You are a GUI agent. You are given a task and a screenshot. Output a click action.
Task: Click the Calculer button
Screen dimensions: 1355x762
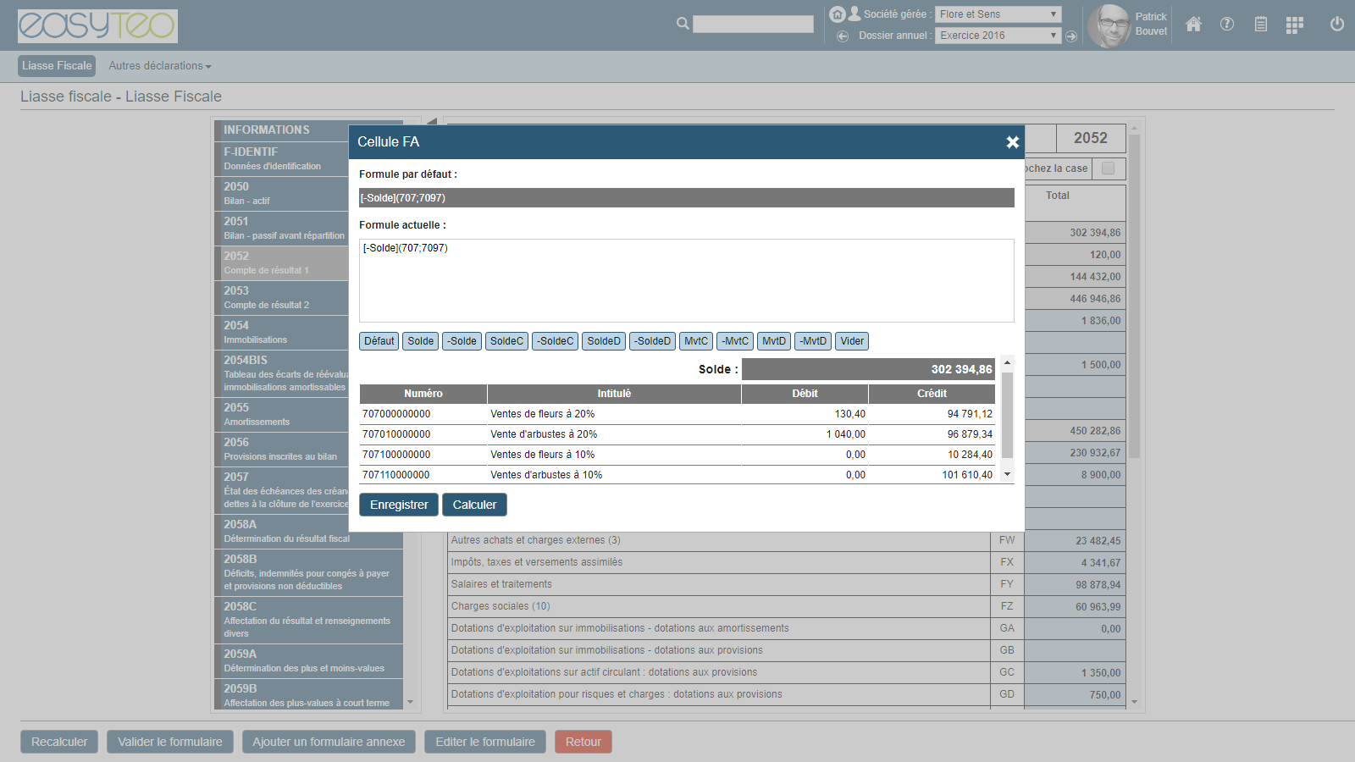[474, 505]
